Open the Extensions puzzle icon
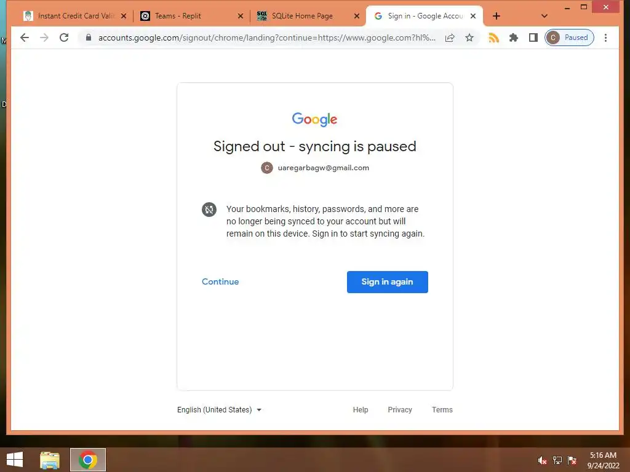Viewport: 630px width, 472px height. point(514,37)
